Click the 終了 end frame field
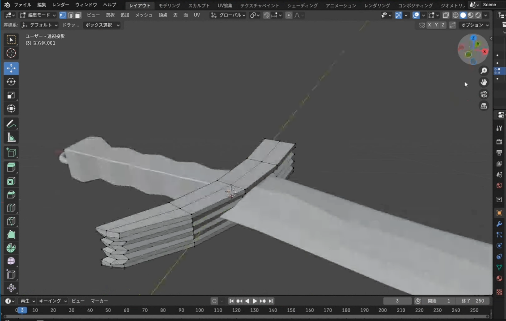 pos(474,301)
